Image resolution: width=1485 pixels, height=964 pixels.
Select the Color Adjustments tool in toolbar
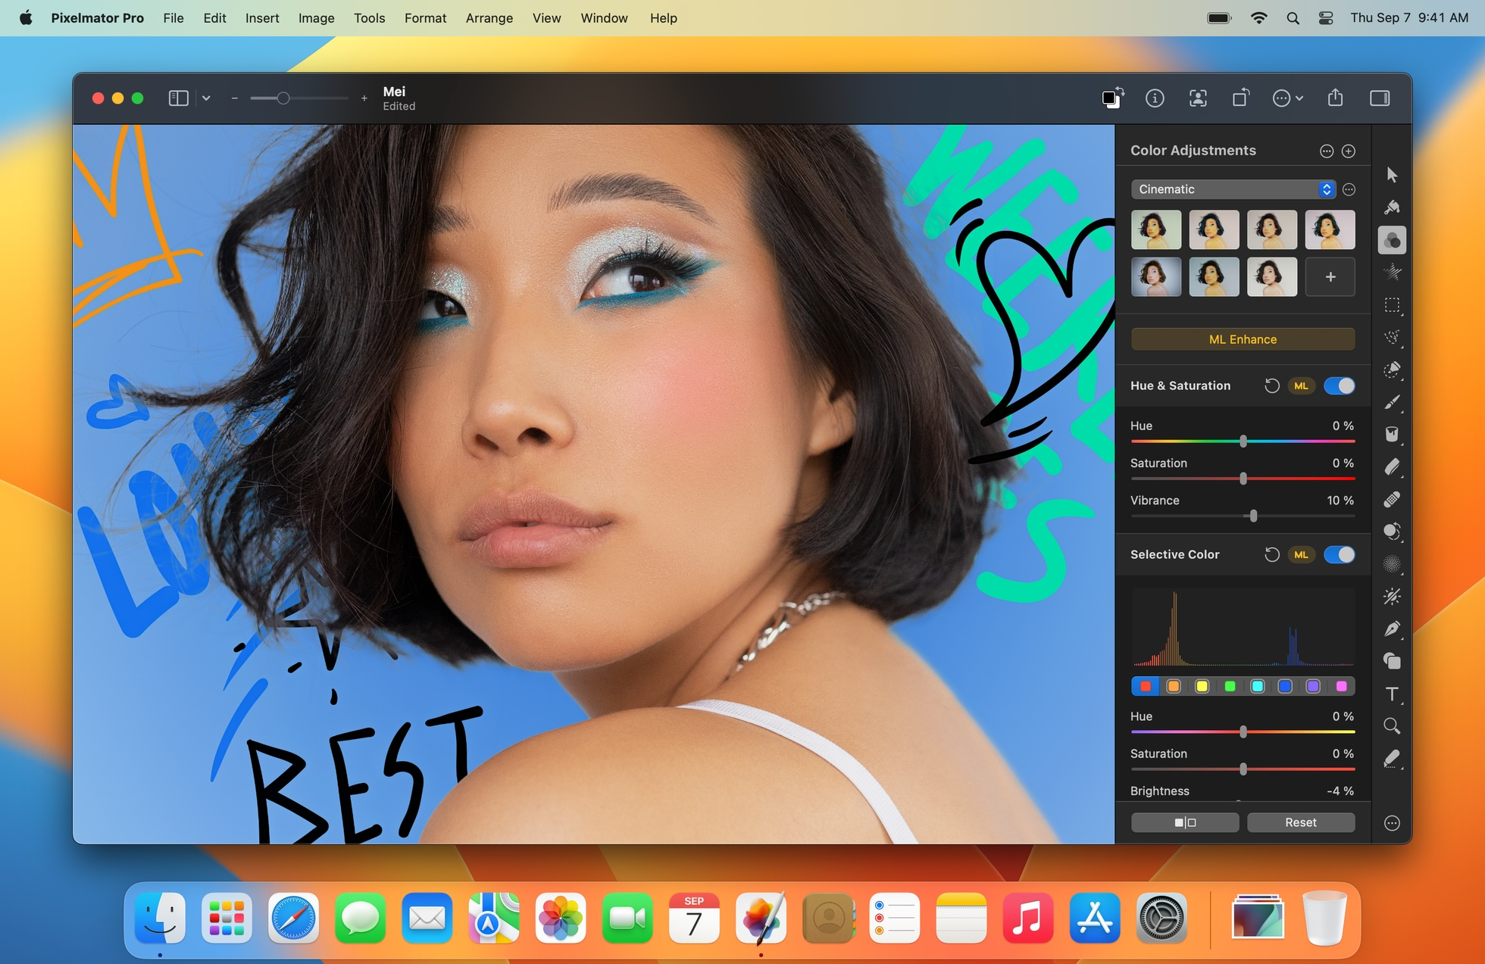coord(1392,240)
